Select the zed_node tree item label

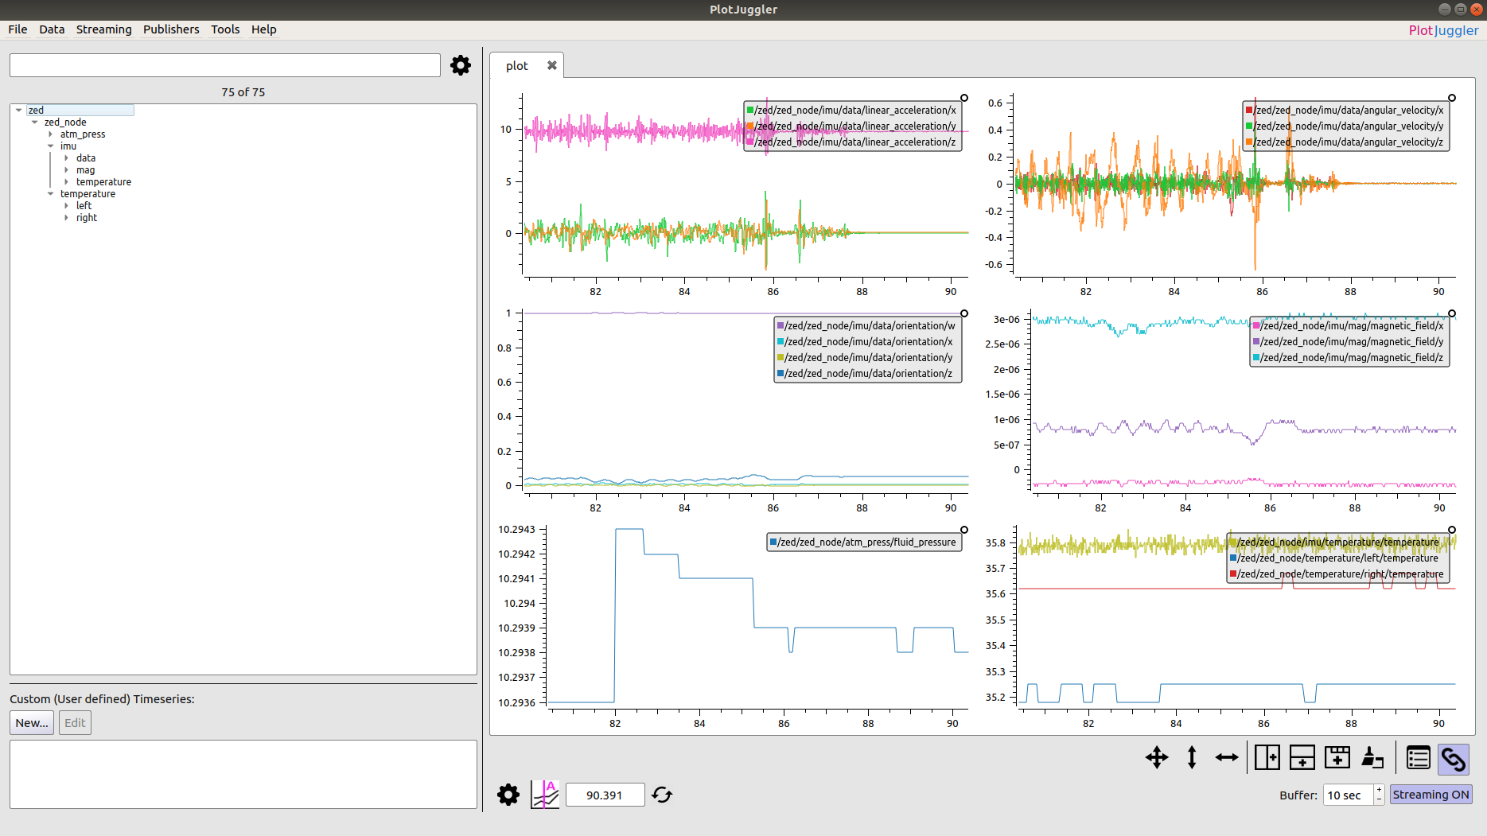click(65, 122)
